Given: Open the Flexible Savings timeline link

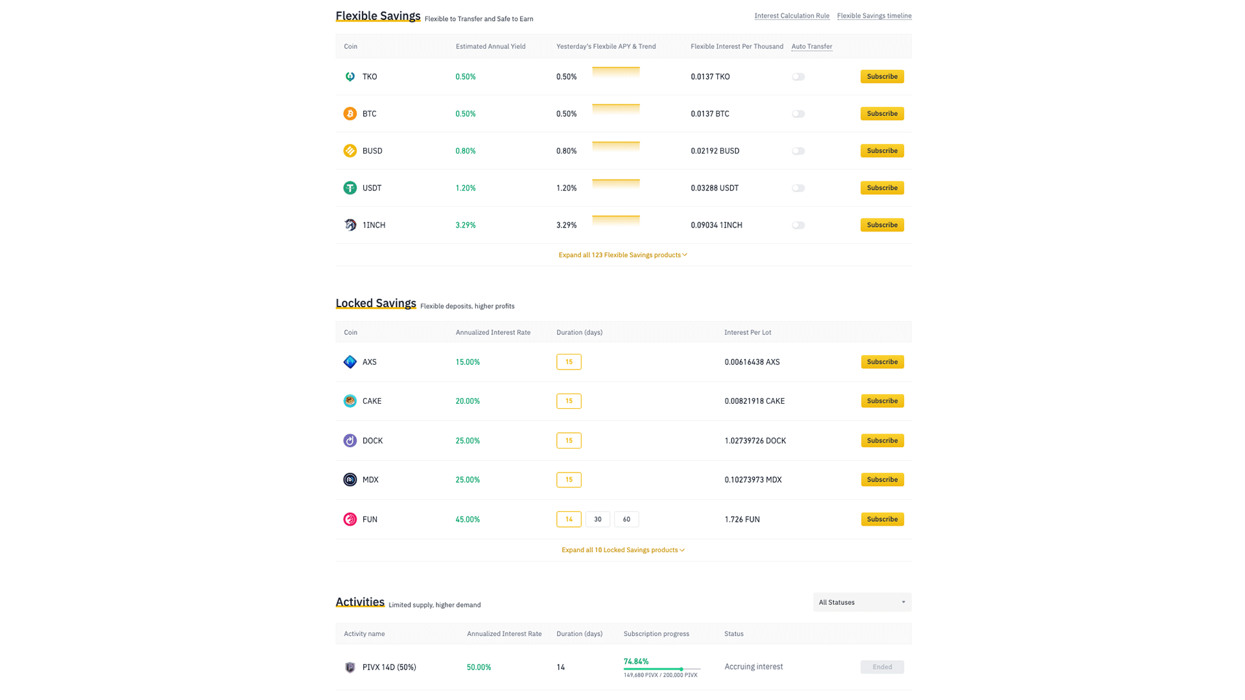Looking at the screenshot, I should (873, 16).
